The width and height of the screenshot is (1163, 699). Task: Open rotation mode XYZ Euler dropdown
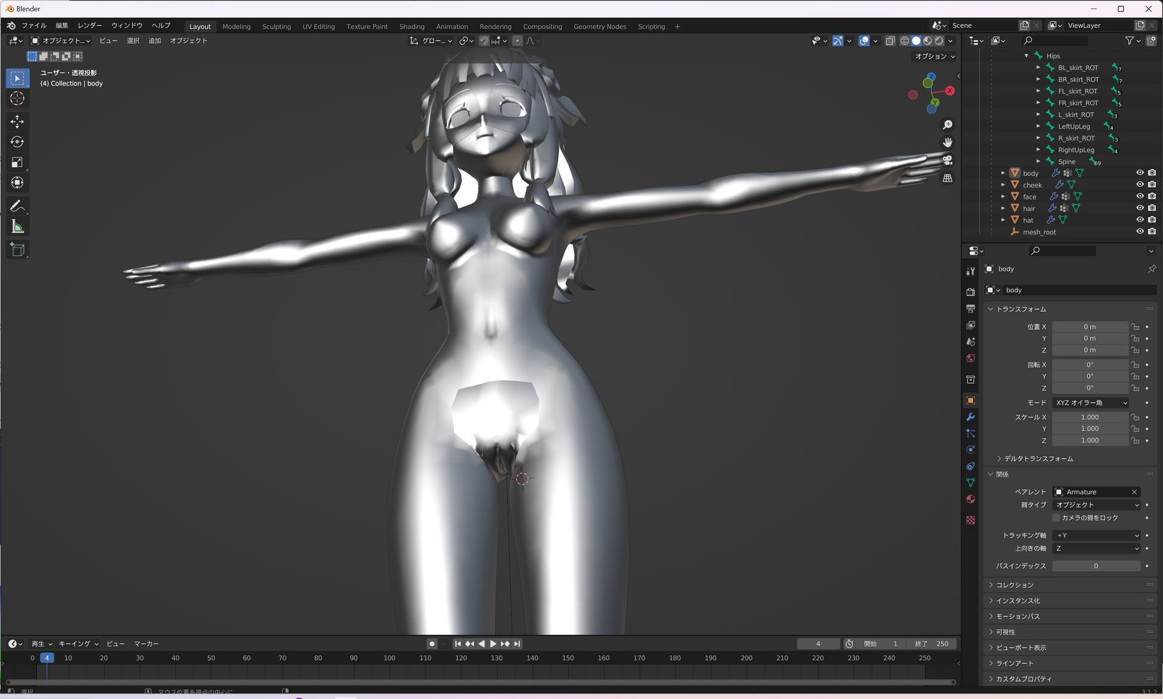[x=1091, y=403]
